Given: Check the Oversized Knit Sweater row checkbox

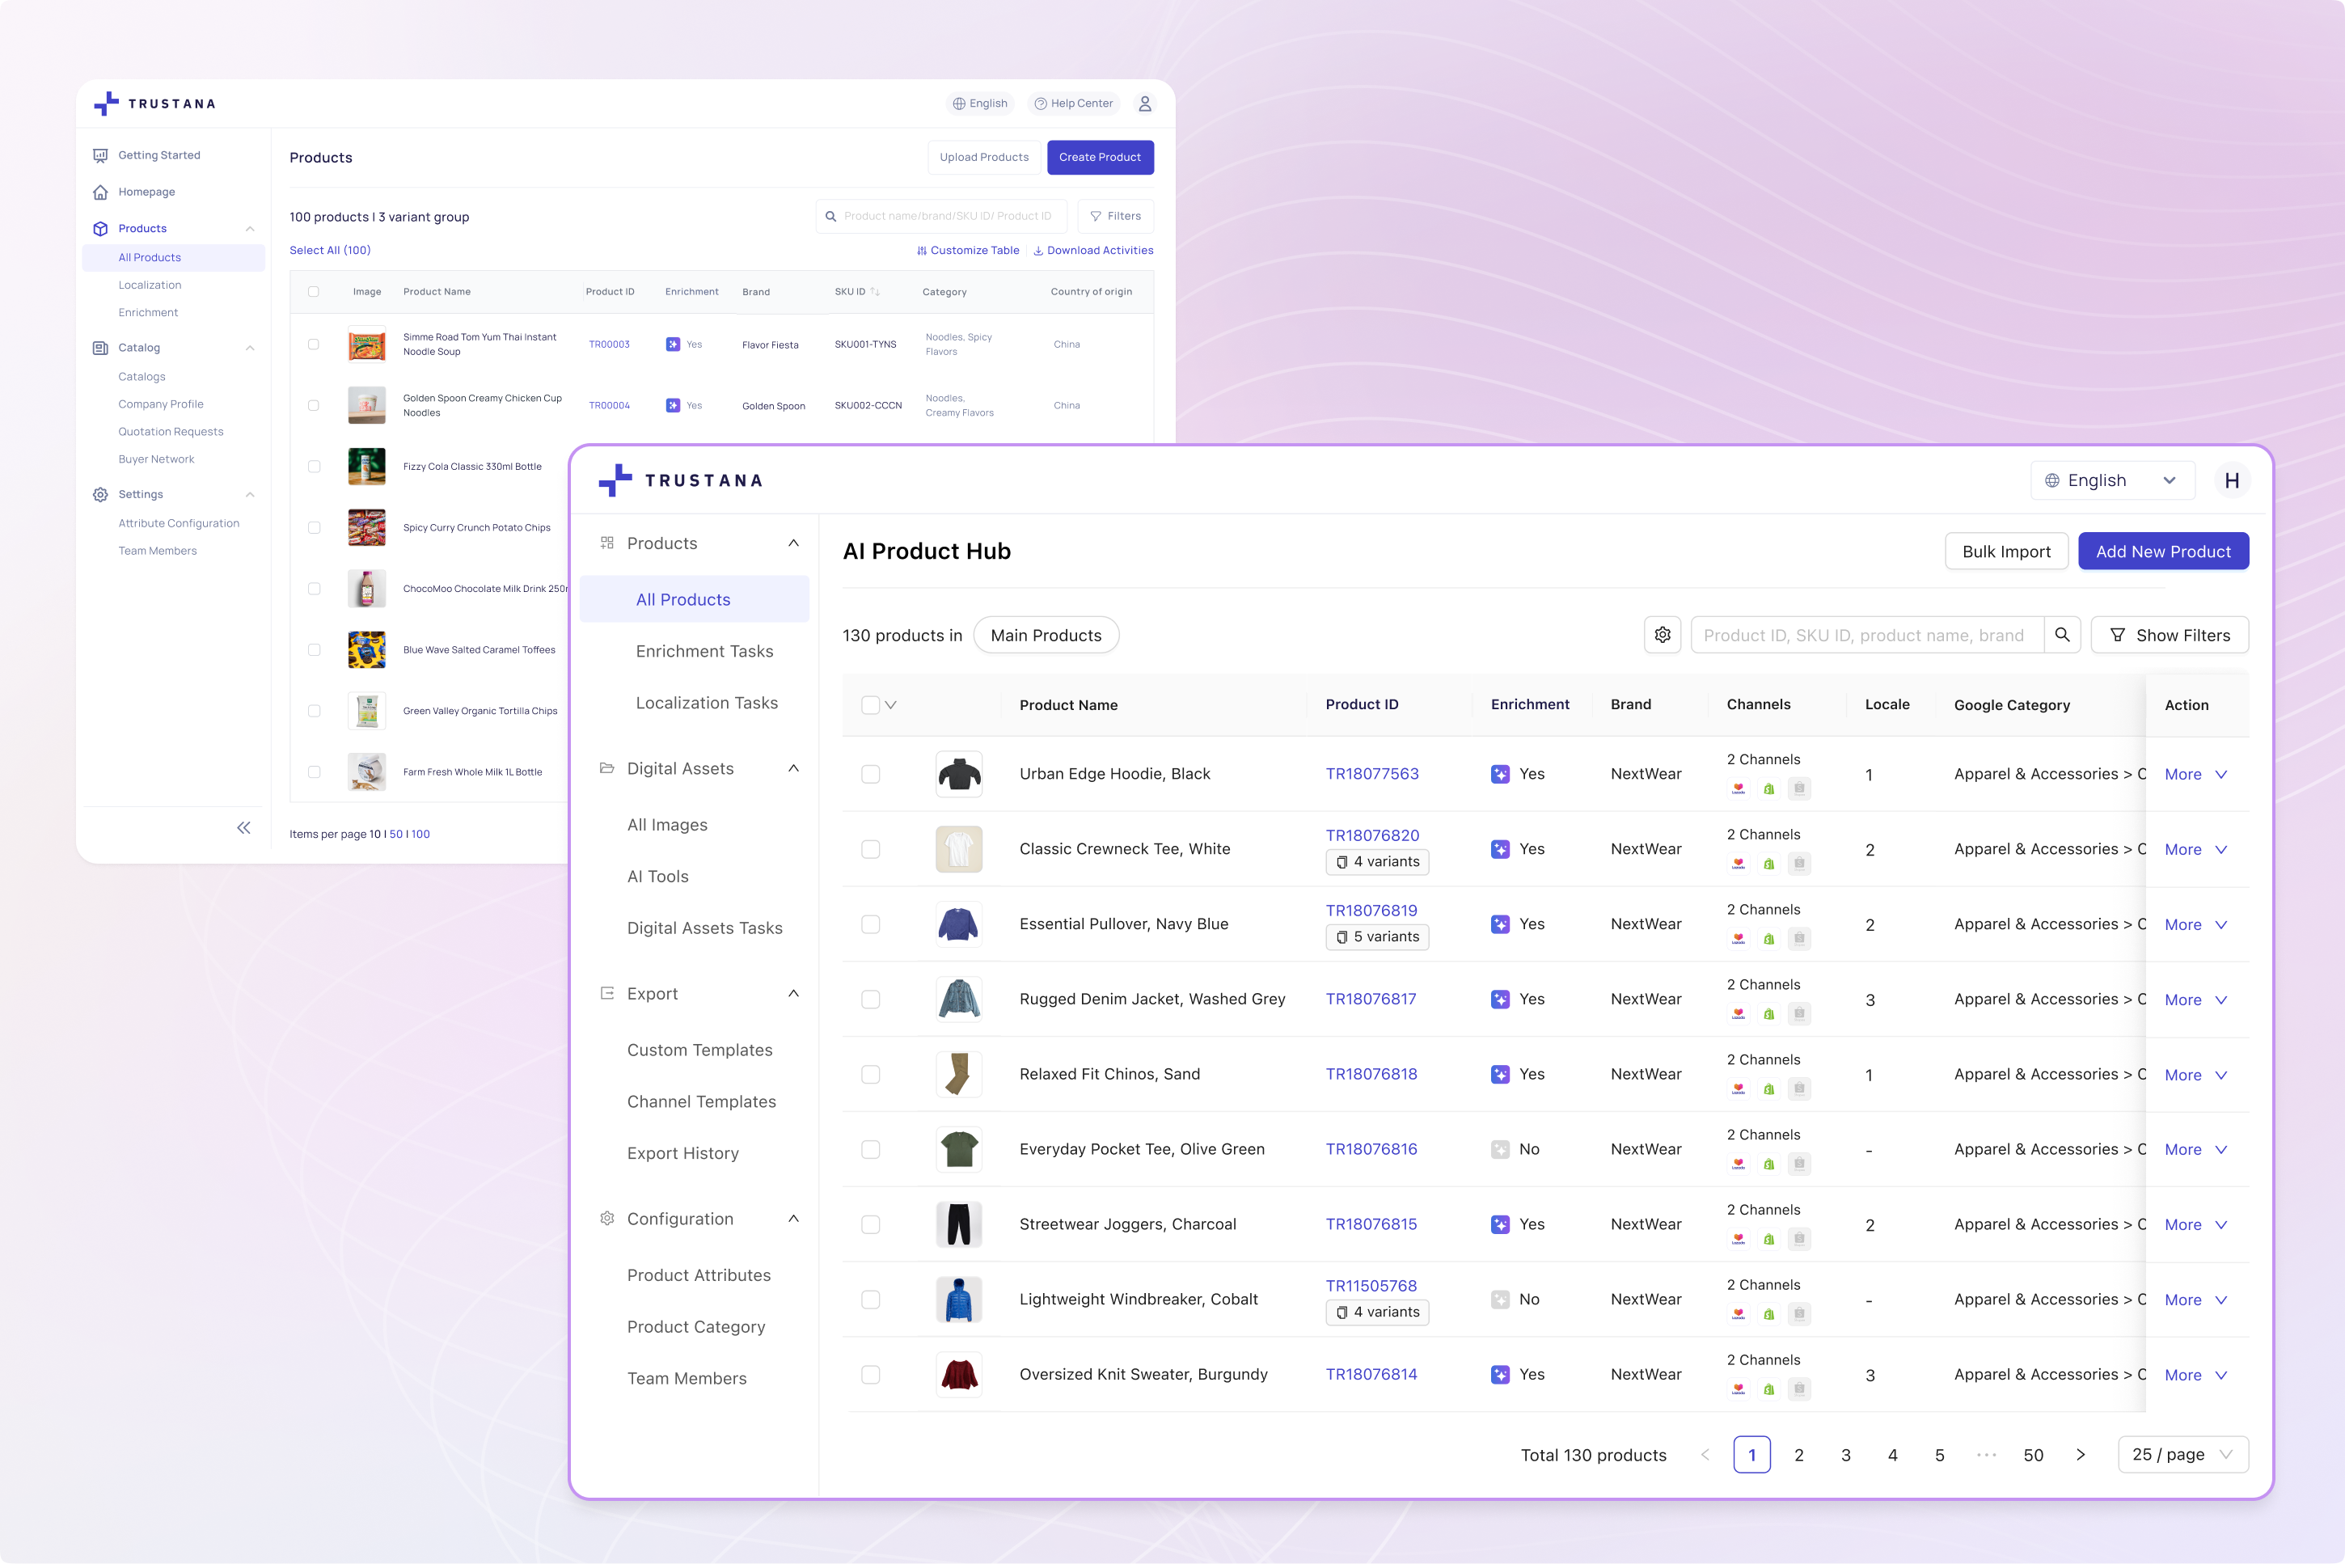Looking at the screenshot, I should (870, 1375).
